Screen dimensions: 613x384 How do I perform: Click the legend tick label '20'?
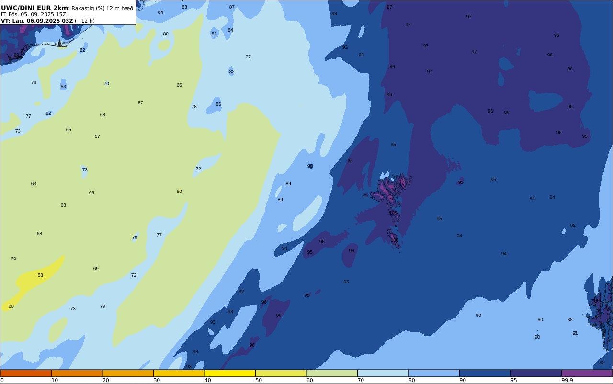click(105, 380)
